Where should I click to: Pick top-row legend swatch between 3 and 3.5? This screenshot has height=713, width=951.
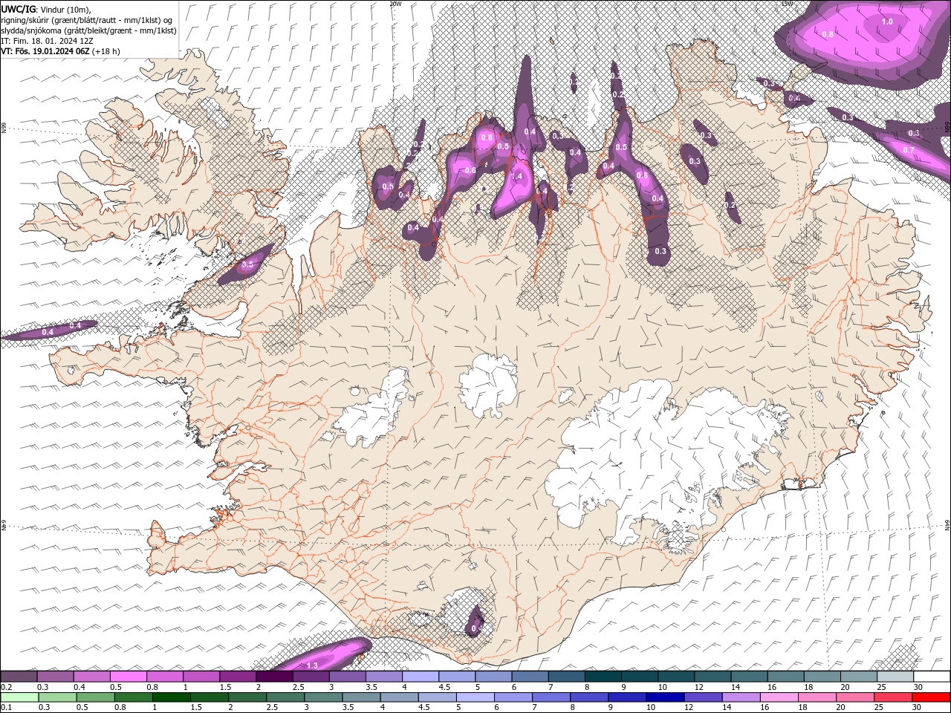pos(347,677)
